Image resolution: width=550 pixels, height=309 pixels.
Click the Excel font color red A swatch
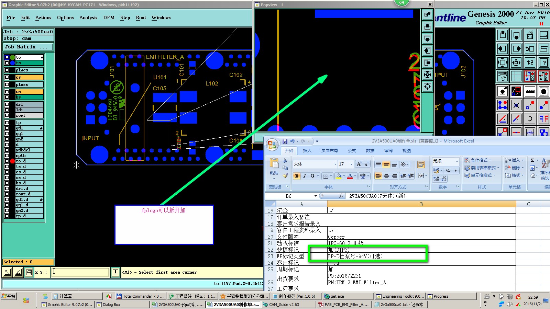[x=350, y=176]
